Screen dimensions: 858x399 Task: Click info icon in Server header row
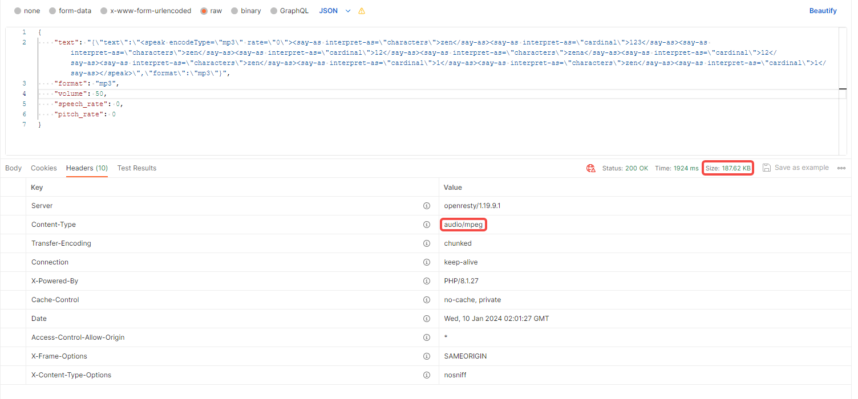click(426, 206)
